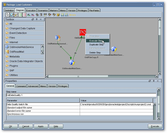
Task: Open the Scenarios tab
Action: (43, 10)
